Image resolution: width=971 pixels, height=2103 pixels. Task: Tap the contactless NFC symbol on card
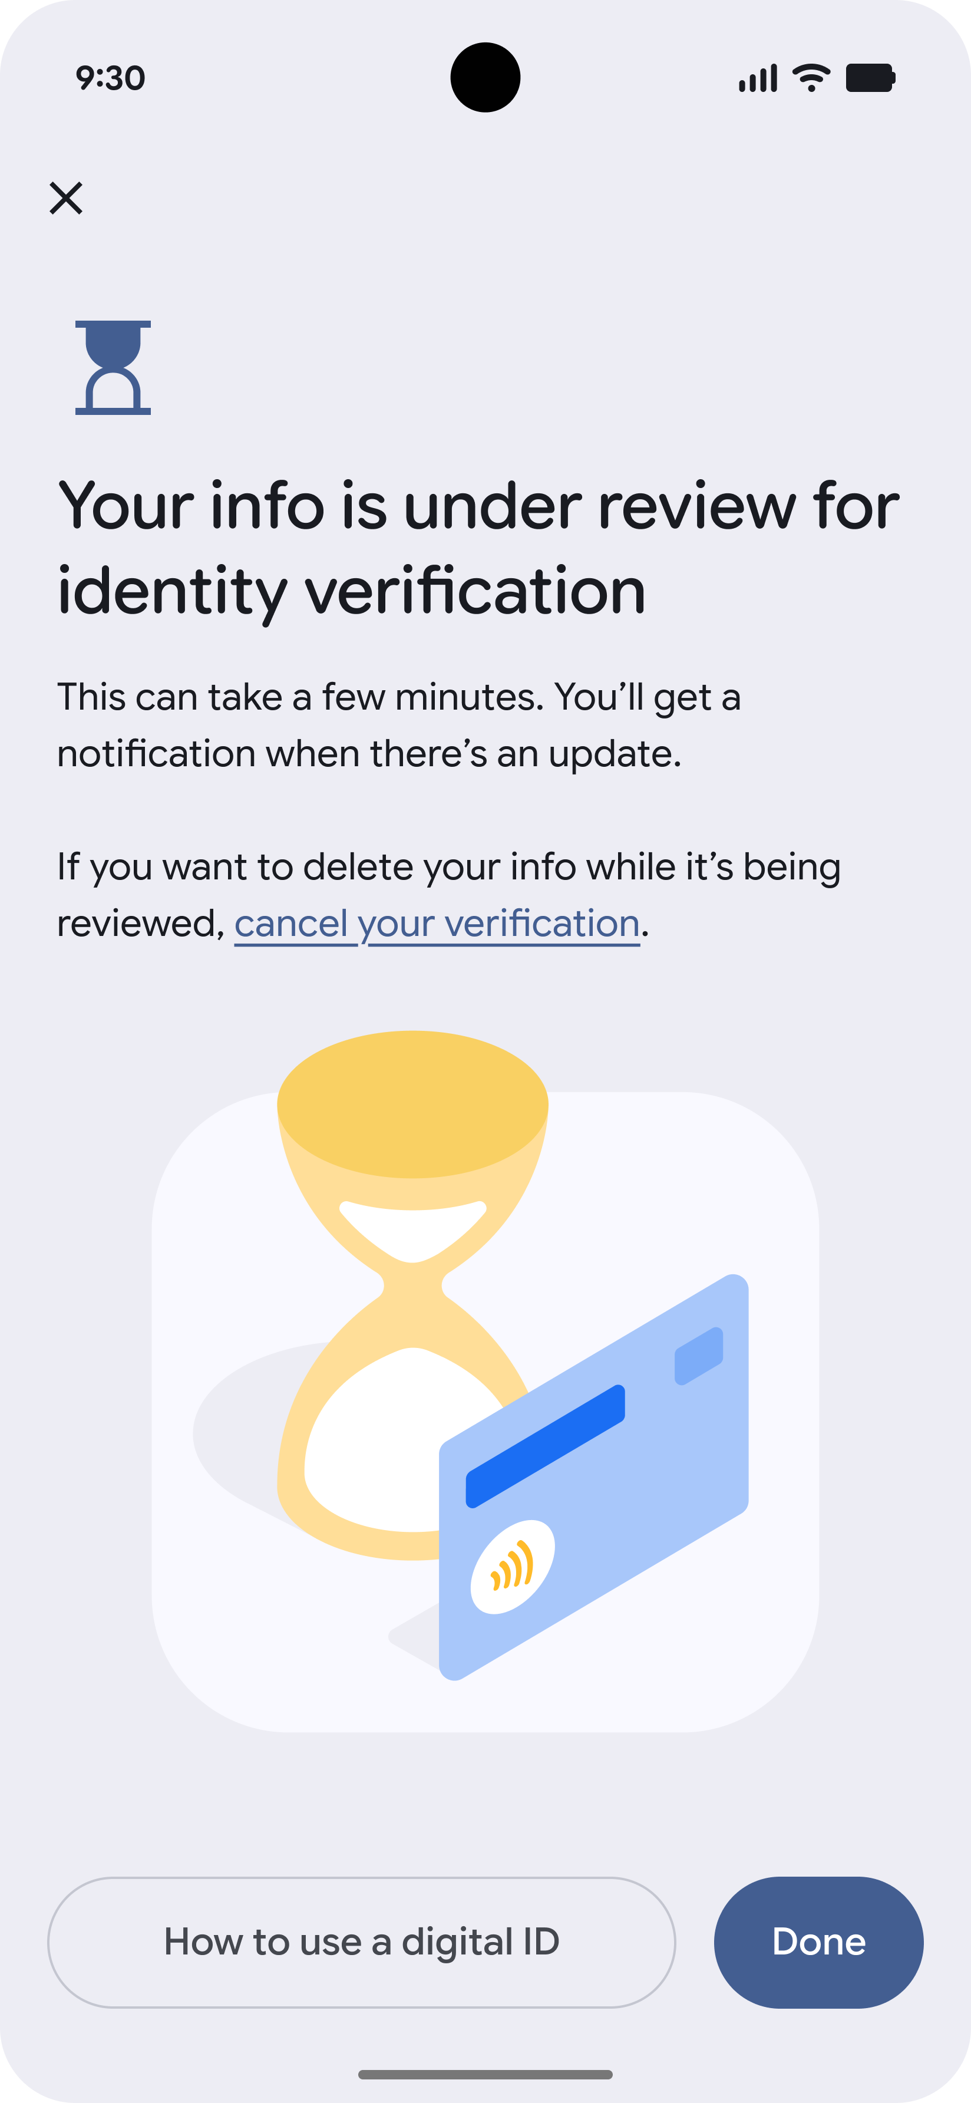click(513, 1567)
